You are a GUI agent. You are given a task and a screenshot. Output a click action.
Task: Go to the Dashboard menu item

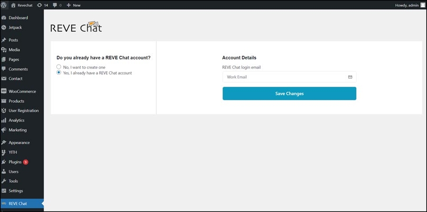coord(18,18)
